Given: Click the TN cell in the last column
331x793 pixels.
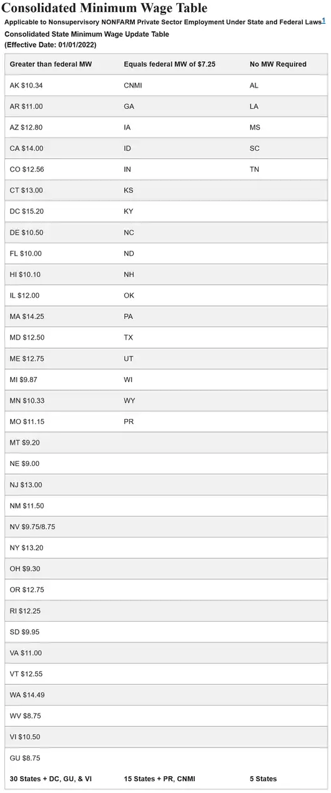Looking at the screenshot, I should (x=254, y=169).
